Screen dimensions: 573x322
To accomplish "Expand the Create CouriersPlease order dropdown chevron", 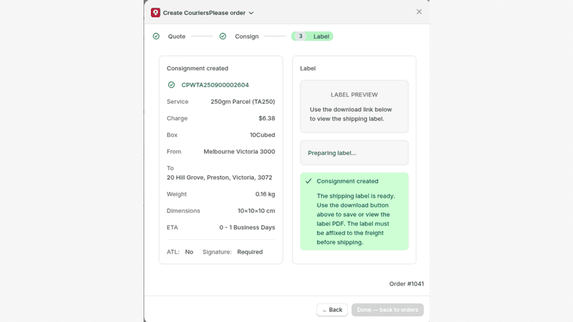I will click(x=251, y=13).
